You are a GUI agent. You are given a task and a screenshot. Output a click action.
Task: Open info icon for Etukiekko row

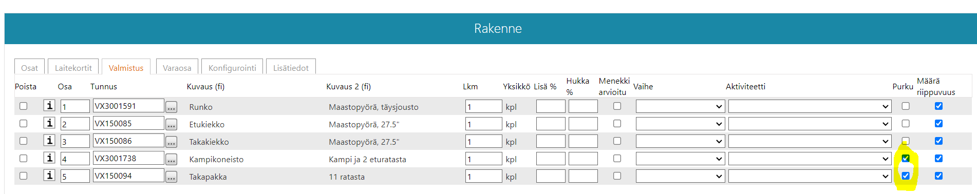click(49, 123)
